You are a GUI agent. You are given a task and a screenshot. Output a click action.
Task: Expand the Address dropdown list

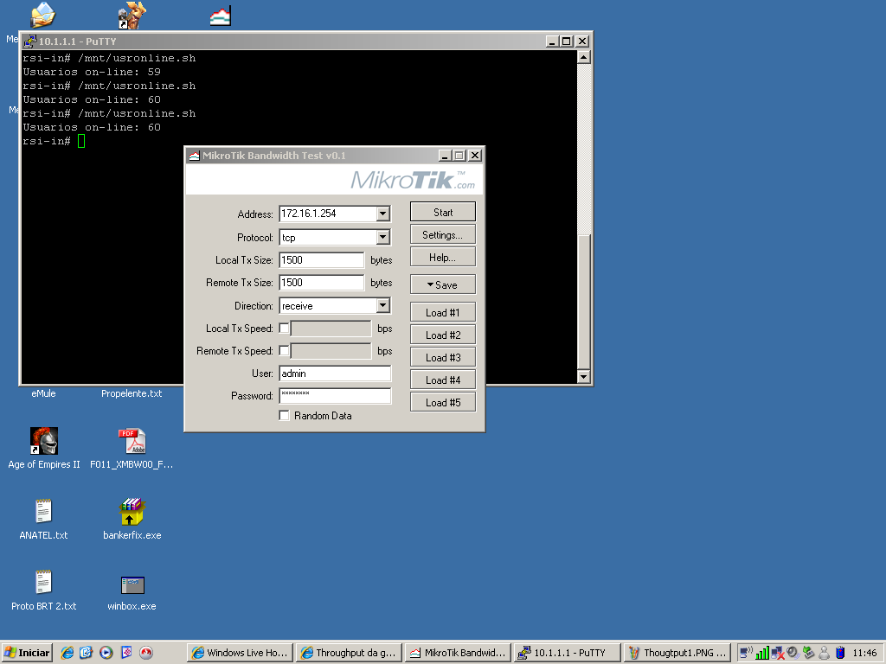pos(383,214)
